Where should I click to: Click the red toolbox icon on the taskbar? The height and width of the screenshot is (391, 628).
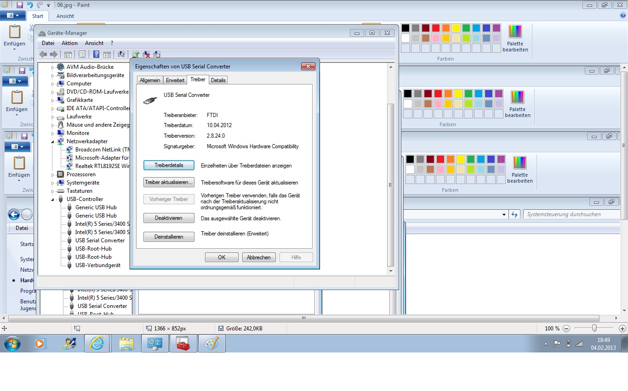point(183,343)
